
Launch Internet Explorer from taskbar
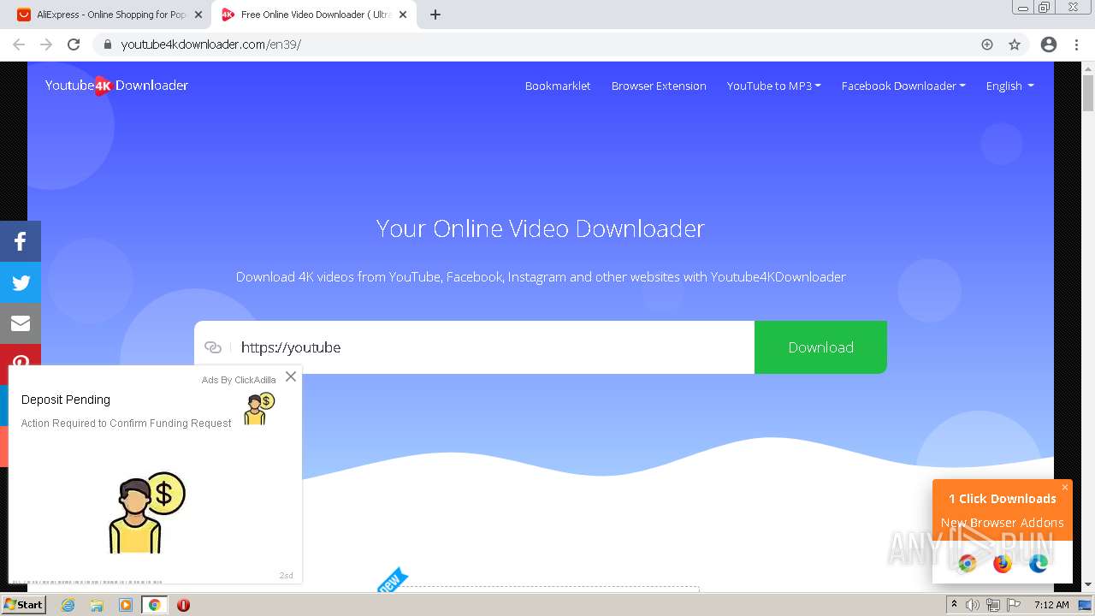[68, 605]
